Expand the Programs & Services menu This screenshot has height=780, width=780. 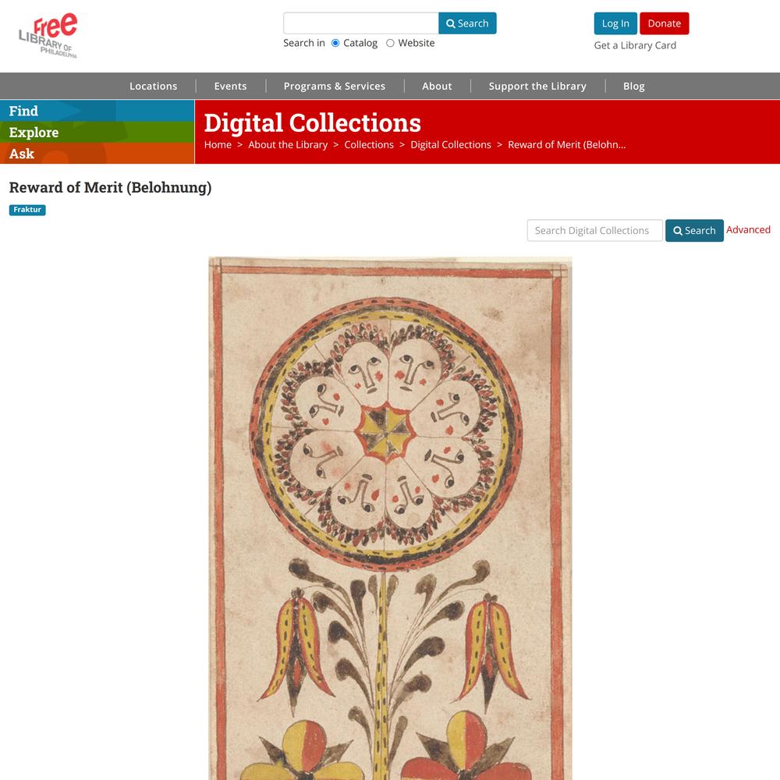tap(335, 86)
